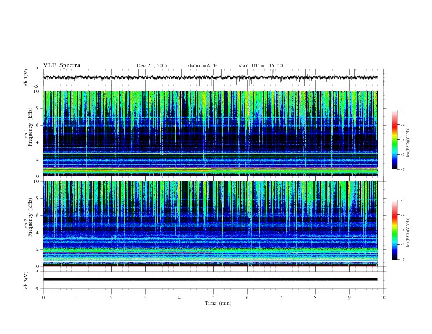Click the "5" volt tick of ch.1(V) axis
This screenshot has width=432, height=334.
click(x=38, y=69)
